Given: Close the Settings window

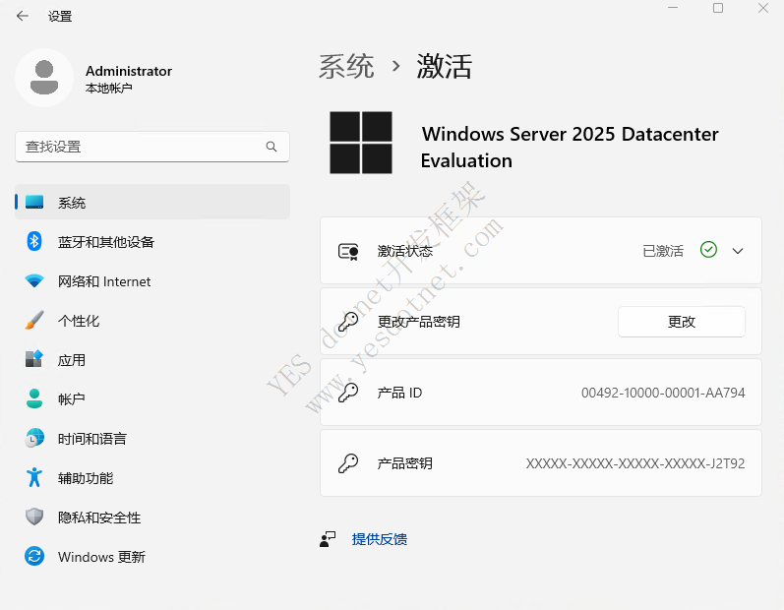Looking at the screenshot, I should [763, 8].
